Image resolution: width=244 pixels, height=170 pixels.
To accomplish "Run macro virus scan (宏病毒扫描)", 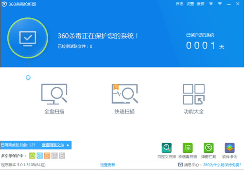I will tap(187, 150).
